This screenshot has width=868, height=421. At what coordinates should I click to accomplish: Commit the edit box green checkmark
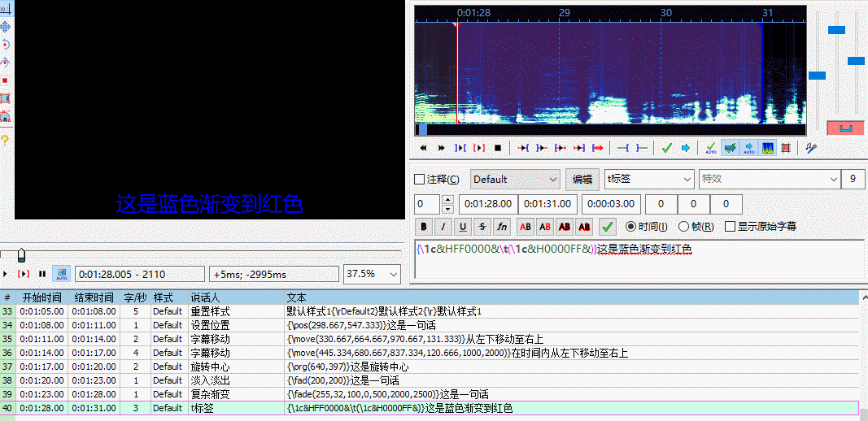(x=608, y=226)
